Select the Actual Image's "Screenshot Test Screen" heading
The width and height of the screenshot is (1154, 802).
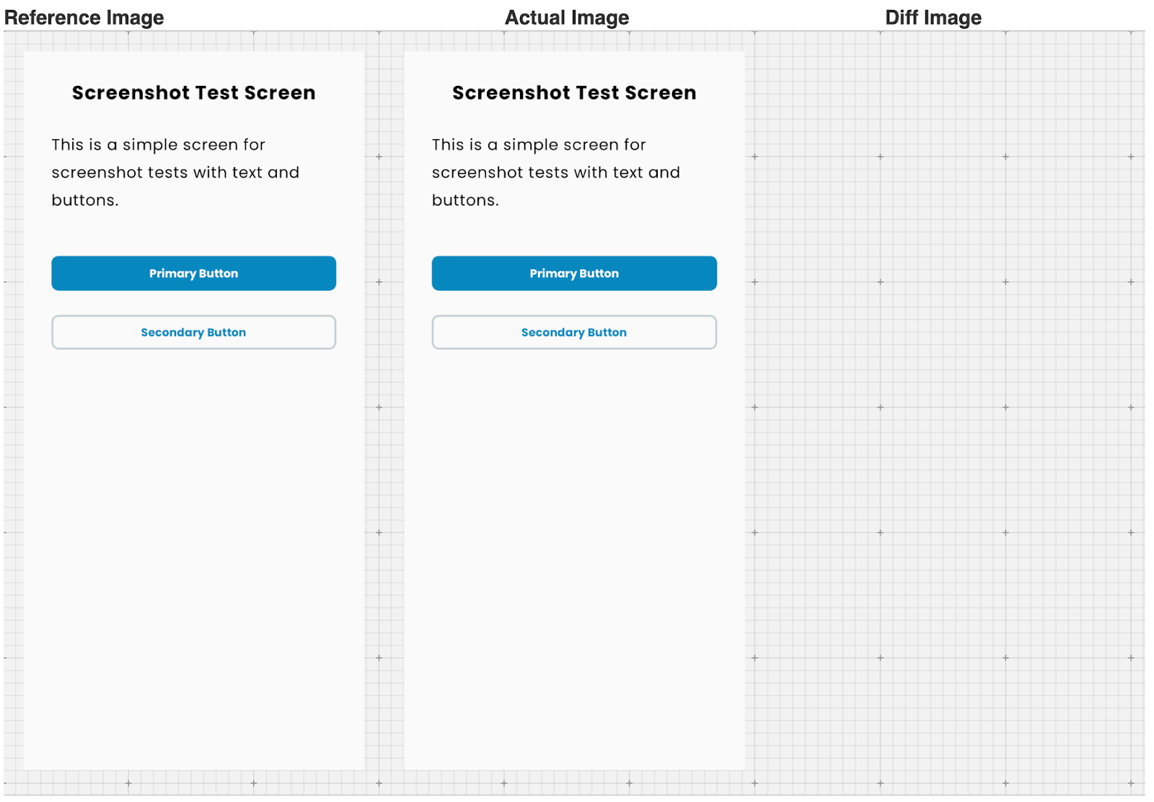(x=574, y=93)
